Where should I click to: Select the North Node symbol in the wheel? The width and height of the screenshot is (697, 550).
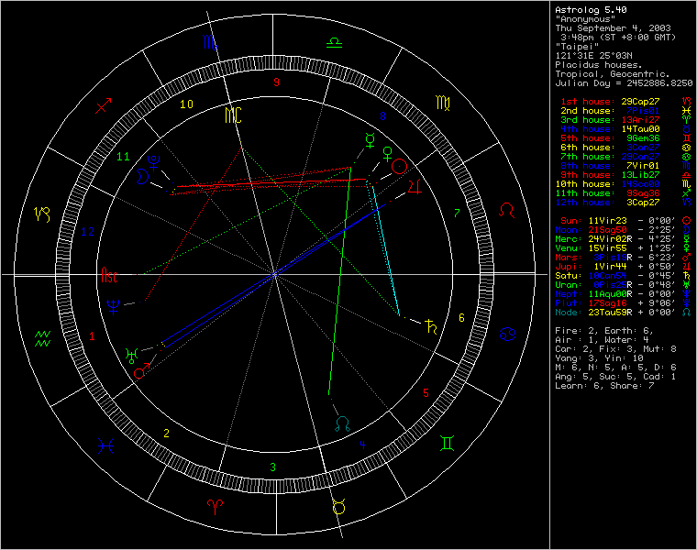(x=343, y=423)
